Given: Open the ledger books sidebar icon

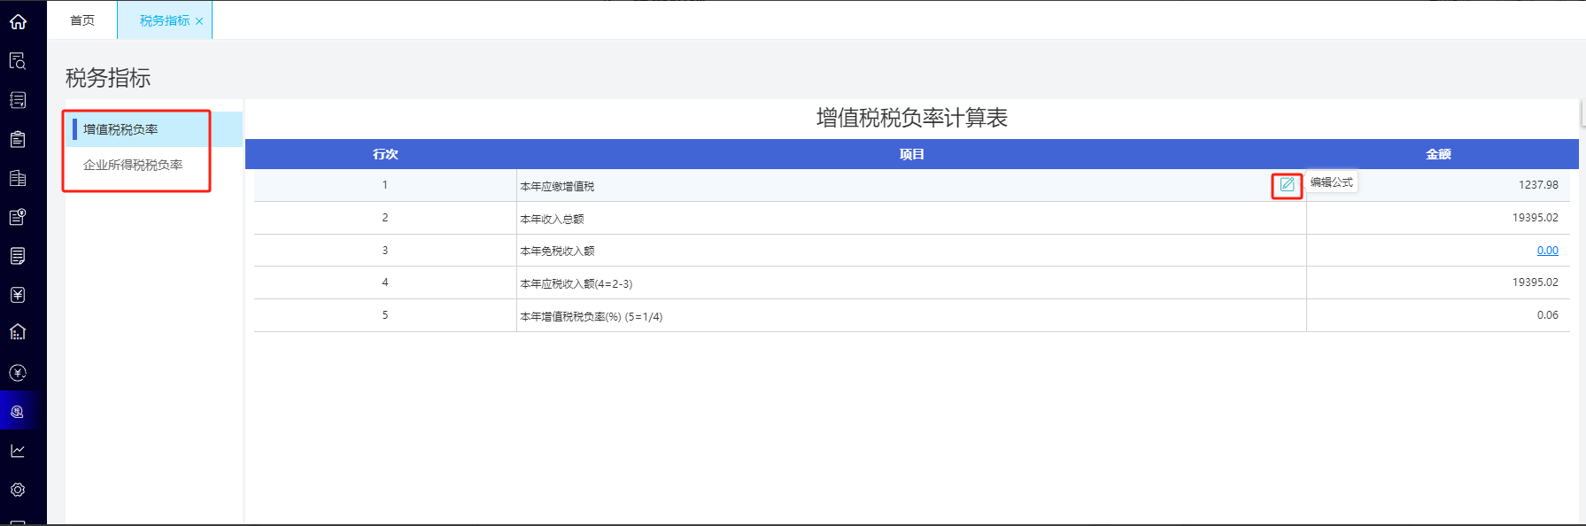Looking at the screenshot, I should tap(18, 178).
